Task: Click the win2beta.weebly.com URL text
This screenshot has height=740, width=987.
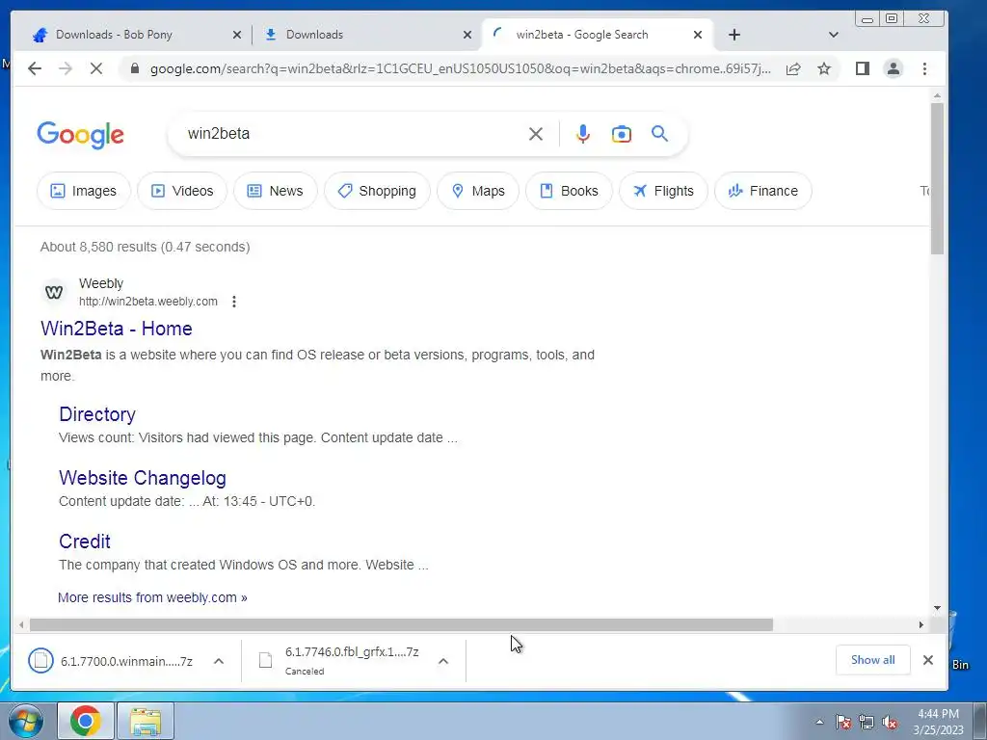Action: coord(147,302)
